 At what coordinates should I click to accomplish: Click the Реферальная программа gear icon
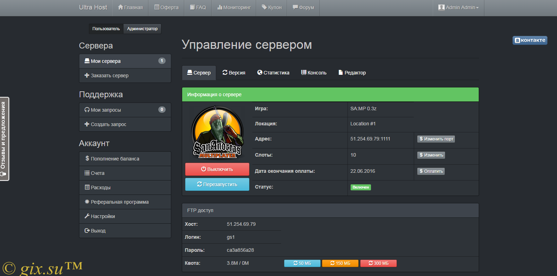87,202
